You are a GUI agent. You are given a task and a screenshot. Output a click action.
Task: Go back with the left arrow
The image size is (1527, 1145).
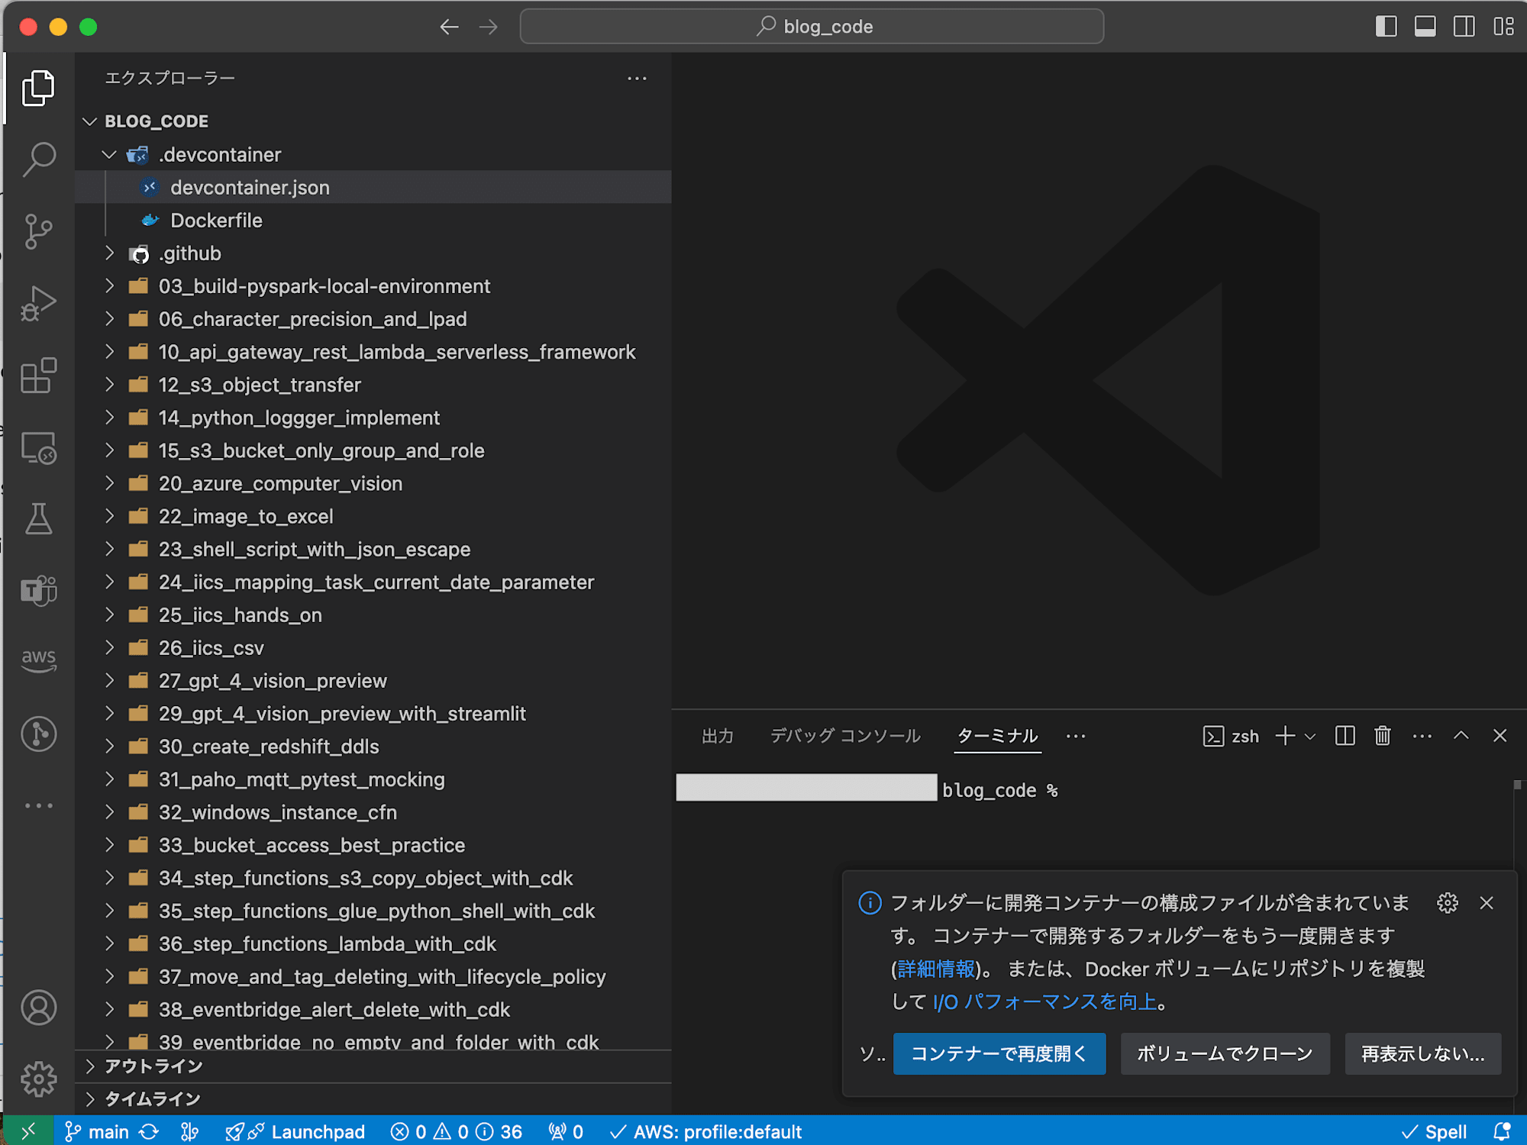click(x=449, y=27)
